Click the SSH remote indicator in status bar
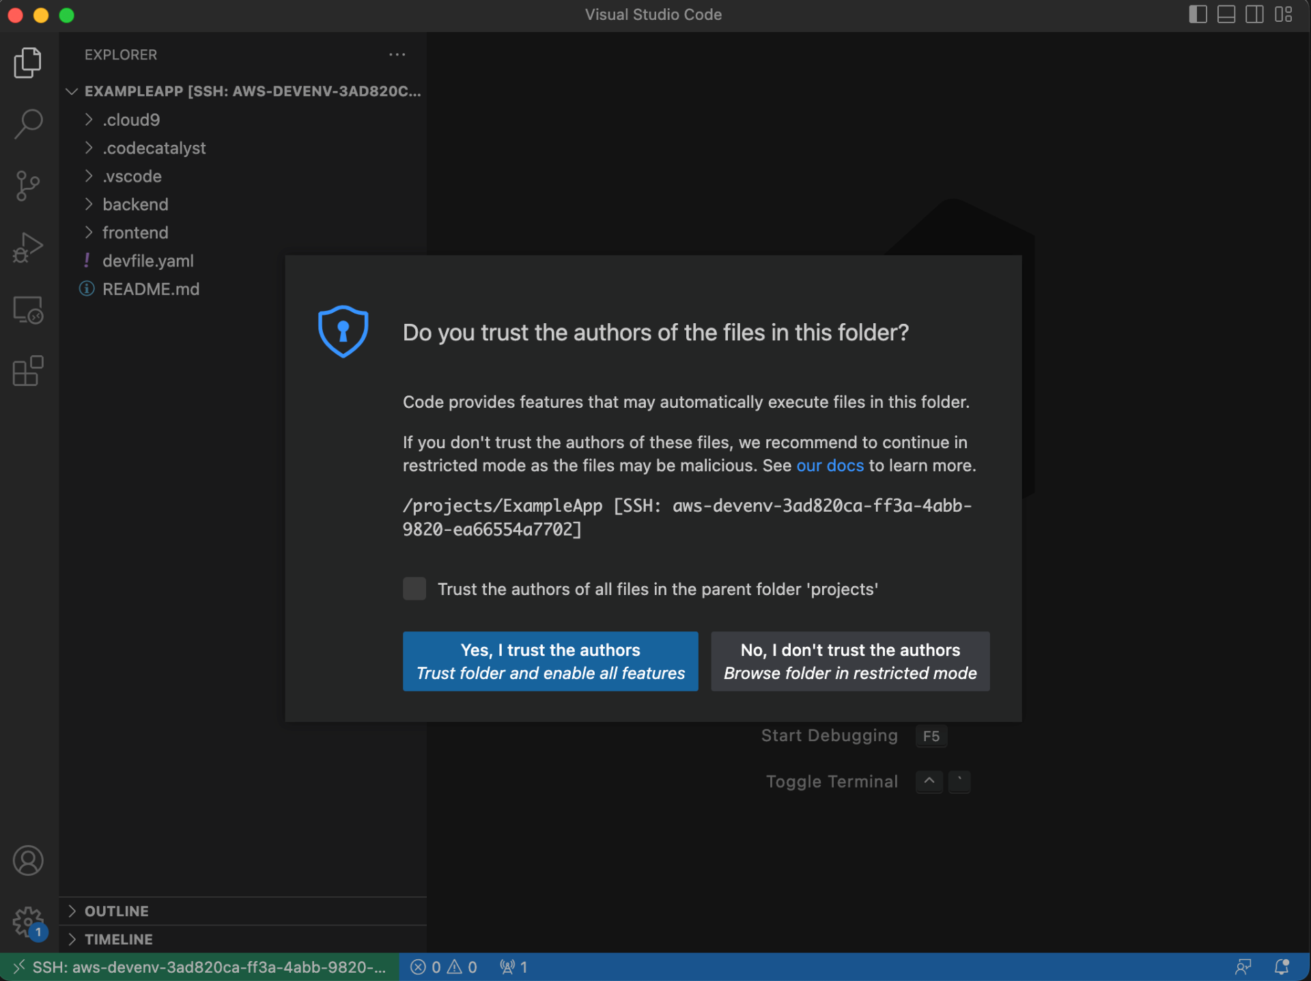Image resolution: width=1311 pixels, height=981 pixels. pos(199,967)
